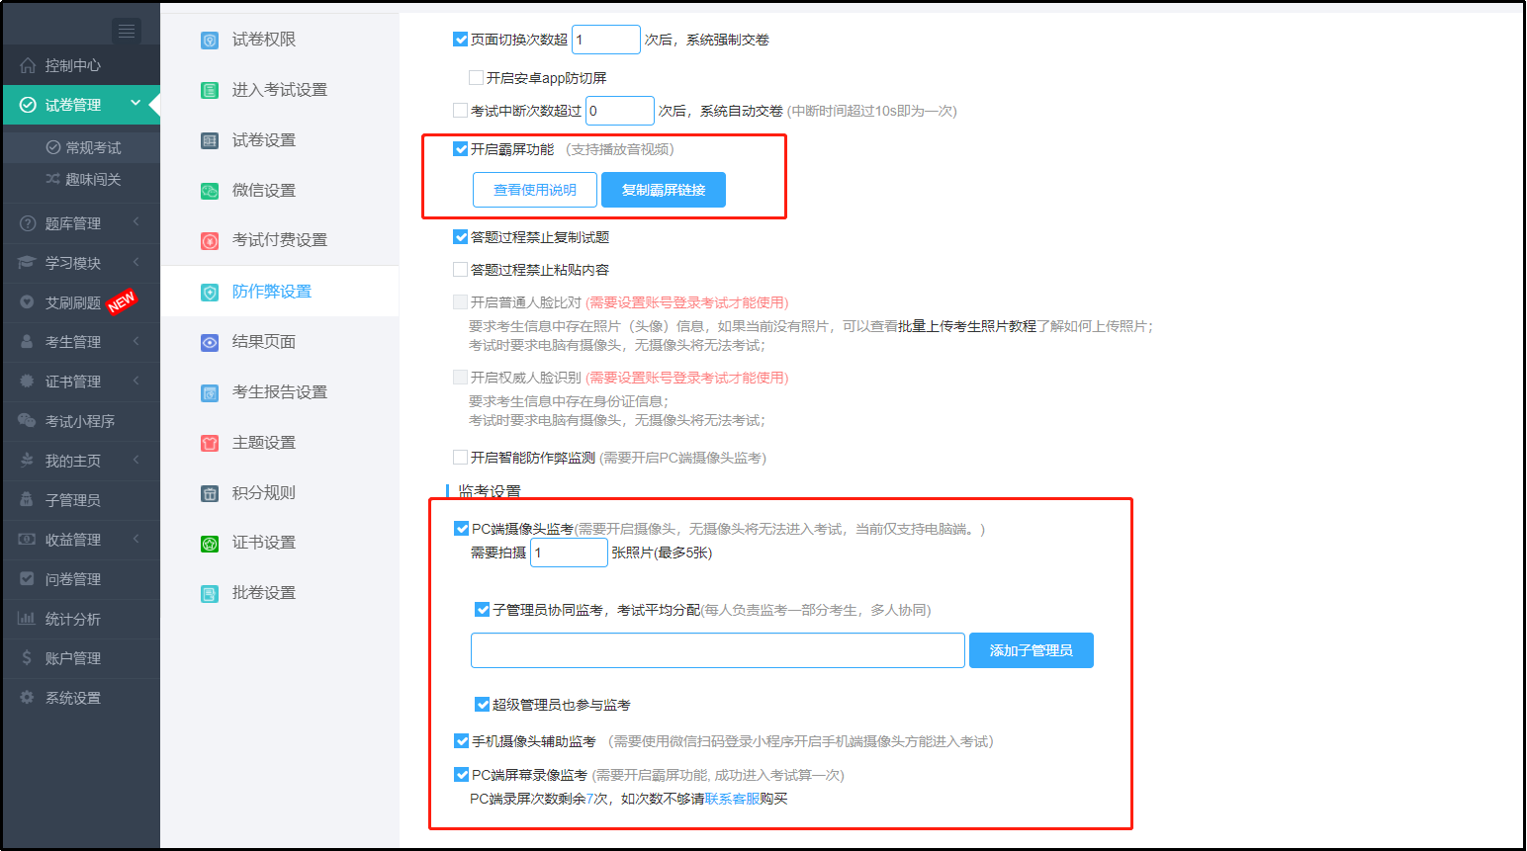Expand the 学习模块 sidebar menu
The width and height of the screenshot is (1527, 851).
click(x=135, y=261)
